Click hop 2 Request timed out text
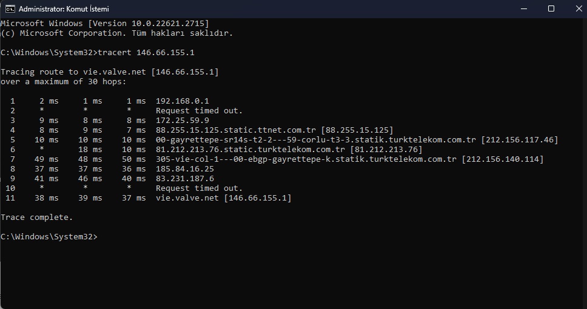This screenshot has height=309, width=587. pyautogui.click(x=199, y=111)
